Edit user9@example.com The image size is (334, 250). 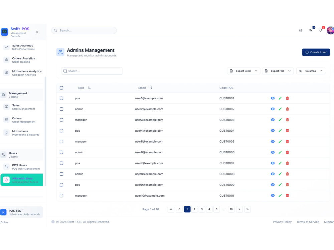coord(280,185)
